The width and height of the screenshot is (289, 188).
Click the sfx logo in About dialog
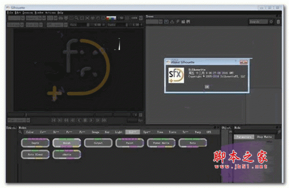[x=176, y=75]
